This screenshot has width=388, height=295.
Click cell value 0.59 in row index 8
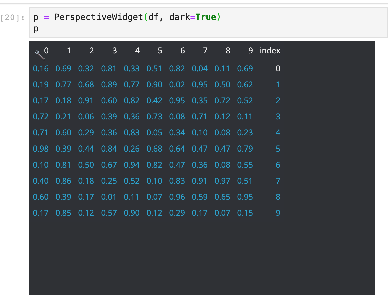(x=200, y=197)
